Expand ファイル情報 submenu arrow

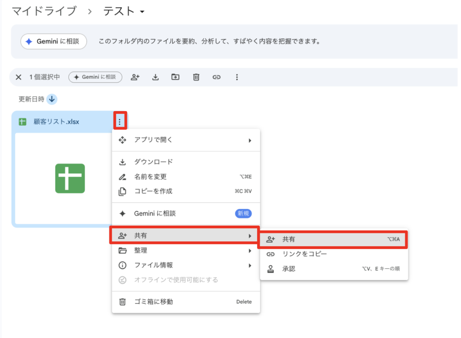pyautogui.click(x=250, y=266)
